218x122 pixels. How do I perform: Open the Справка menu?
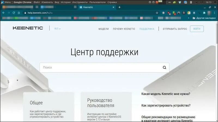[x=112, y=2]
